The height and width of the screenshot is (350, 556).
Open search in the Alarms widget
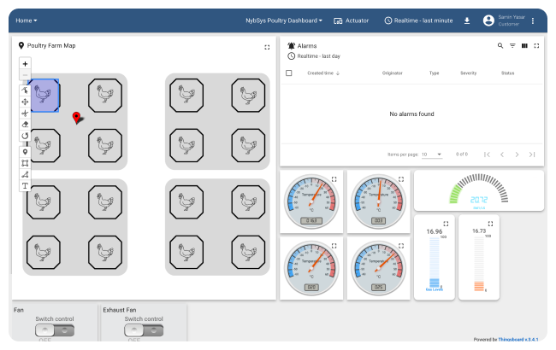(500, 45)
